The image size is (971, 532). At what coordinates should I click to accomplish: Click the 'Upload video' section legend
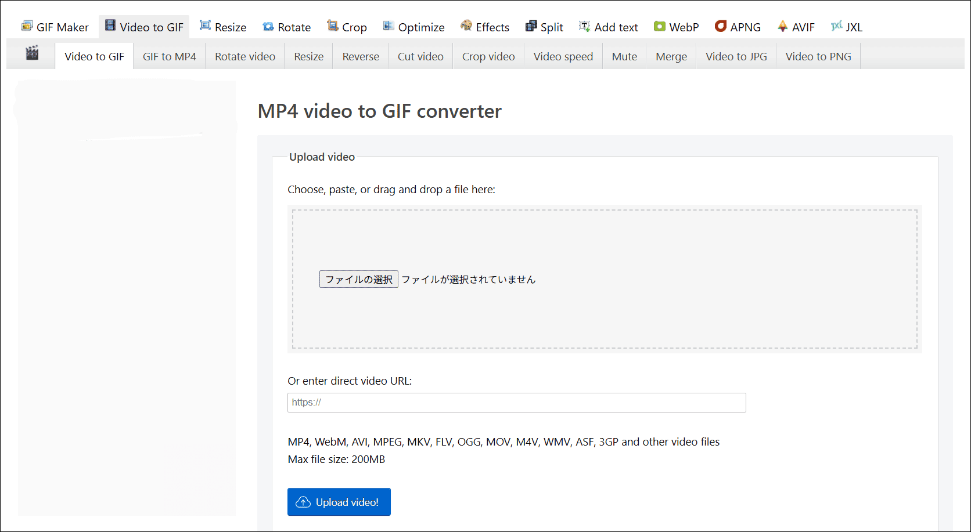point(322,157)
